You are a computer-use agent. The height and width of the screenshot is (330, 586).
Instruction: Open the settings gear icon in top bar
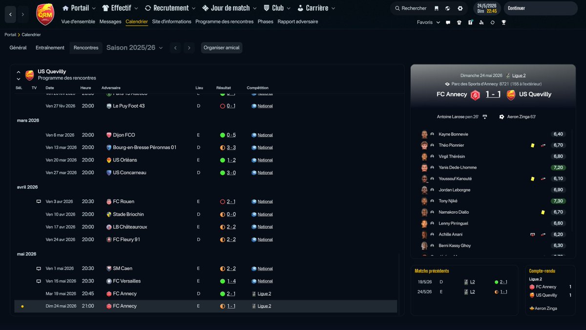point(460,8)
